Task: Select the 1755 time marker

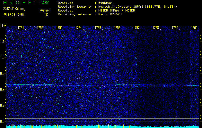Action: tap(98, 28)
